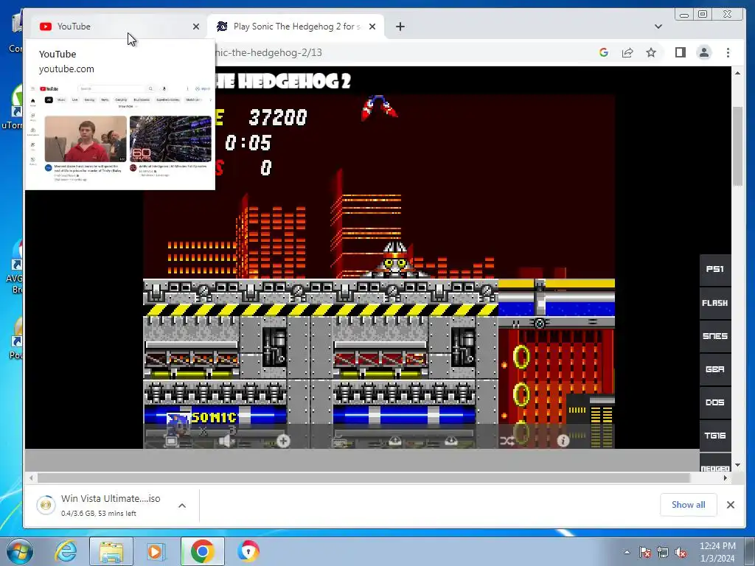755x566 pixels.
Task: Select the SNES platform tab
Action: (x=715, y=336)
